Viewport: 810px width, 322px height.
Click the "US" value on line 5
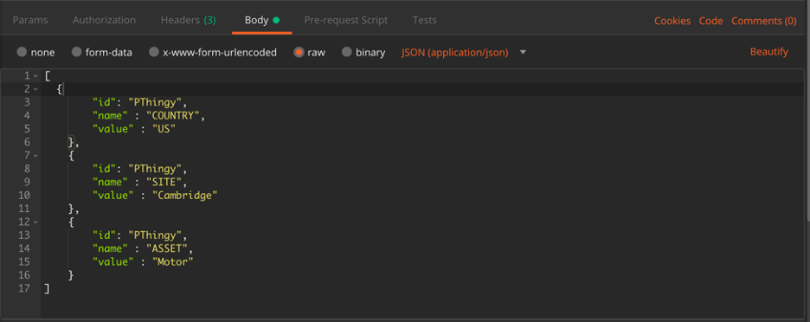[x=164, y=129]
